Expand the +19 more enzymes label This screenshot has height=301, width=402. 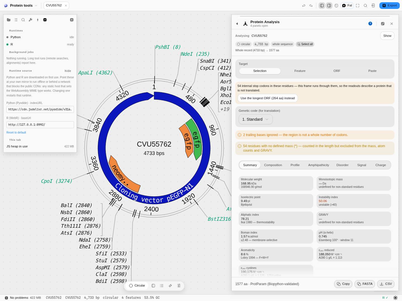pos(225,109)
